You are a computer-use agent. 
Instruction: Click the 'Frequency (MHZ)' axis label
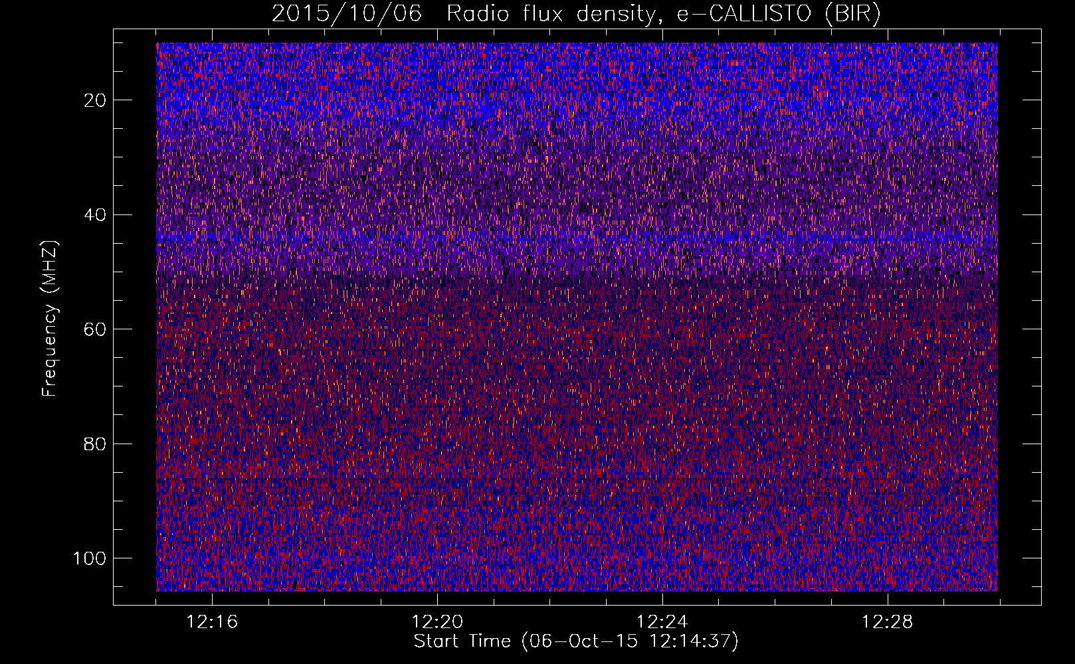click(50, 318)
